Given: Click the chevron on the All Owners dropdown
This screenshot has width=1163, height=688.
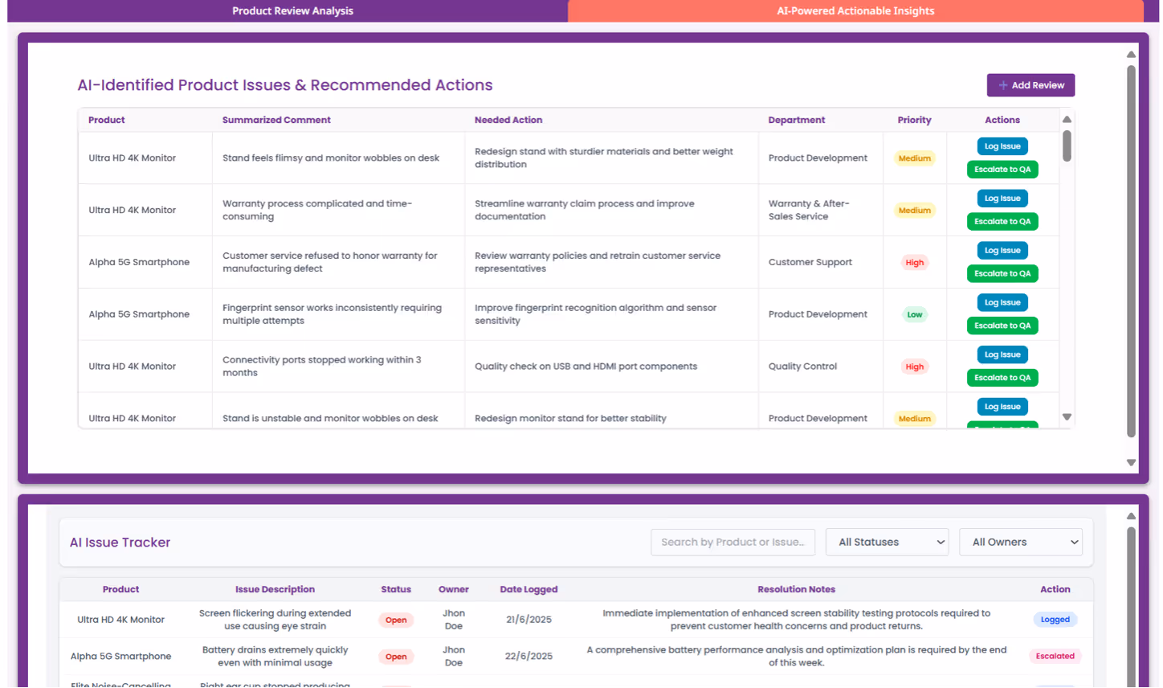Looking at the screenshot, I should [1072, 542].
